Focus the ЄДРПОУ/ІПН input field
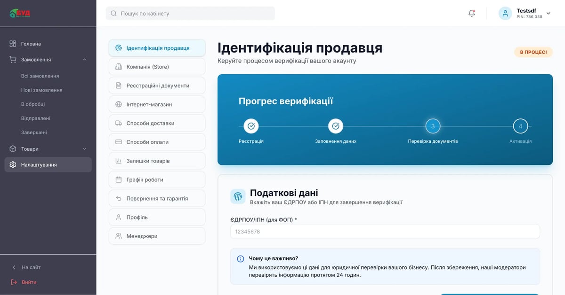This screenshot has height=295, width=565. point(385,232)
